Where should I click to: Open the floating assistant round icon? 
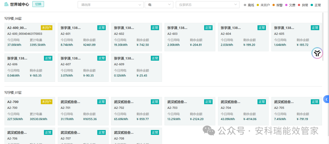point(317,54)
